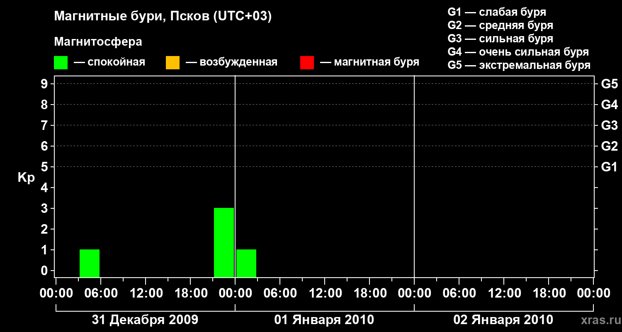The image size is (622, 332).
Task: Click the Kp value 5 on left axis
Action: coord(45,167)
